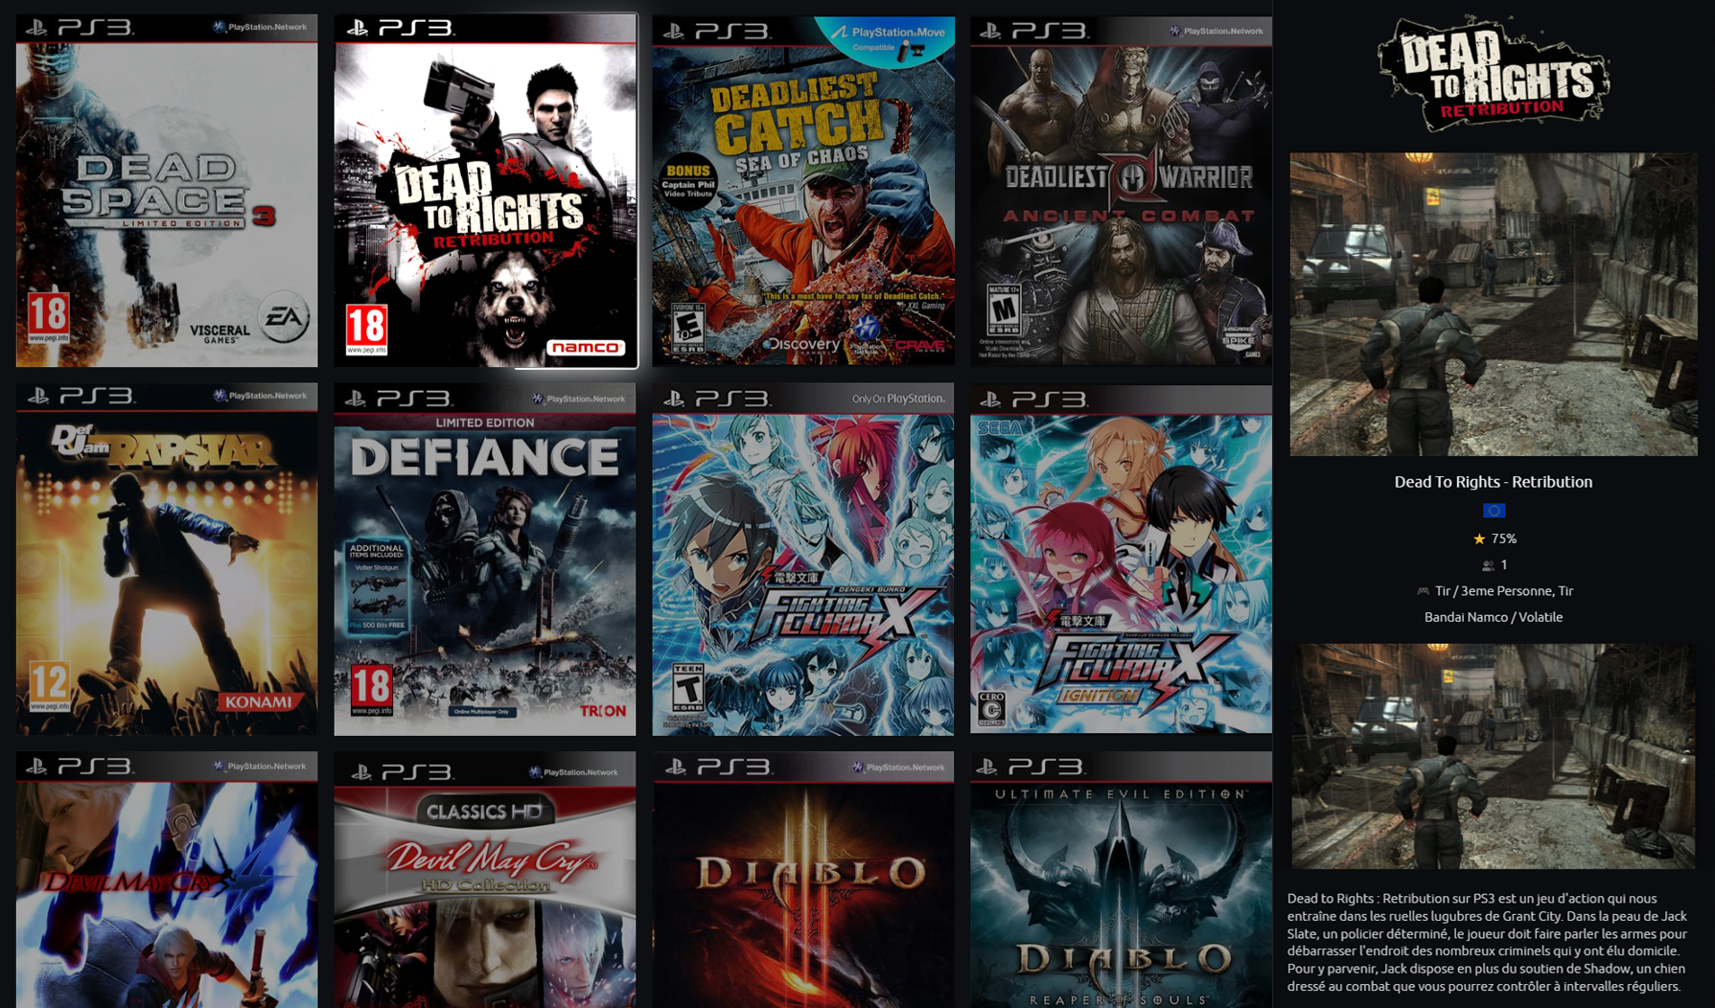Click the star rating icon
The width and height of the screenshot is (1715, 1008).
click(x=1479, y=539)
